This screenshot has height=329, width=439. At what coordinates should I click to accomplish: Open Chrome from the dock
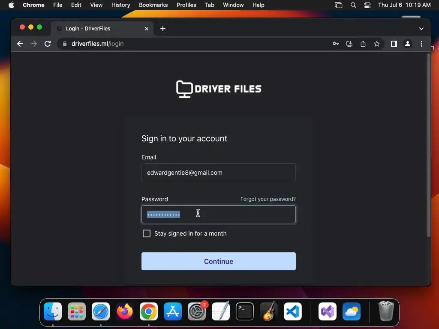click(149, 311)
